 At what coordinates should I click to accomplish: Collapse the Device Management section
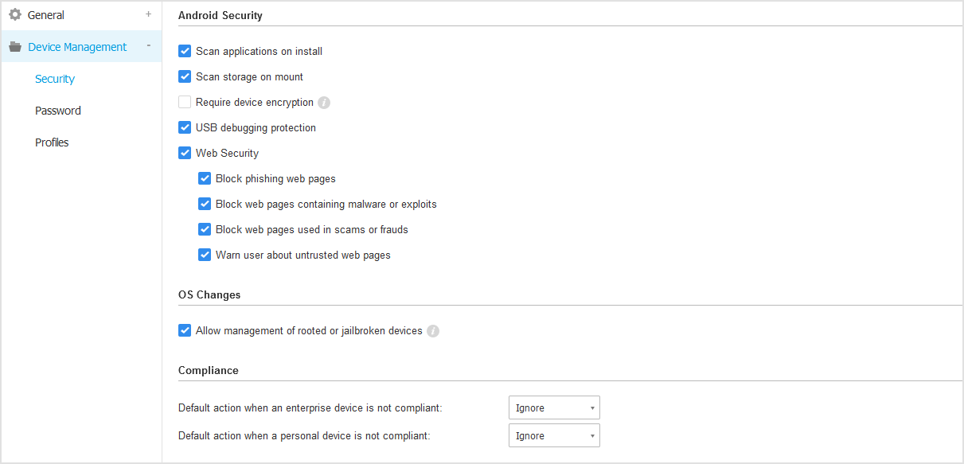coord(148,46)
